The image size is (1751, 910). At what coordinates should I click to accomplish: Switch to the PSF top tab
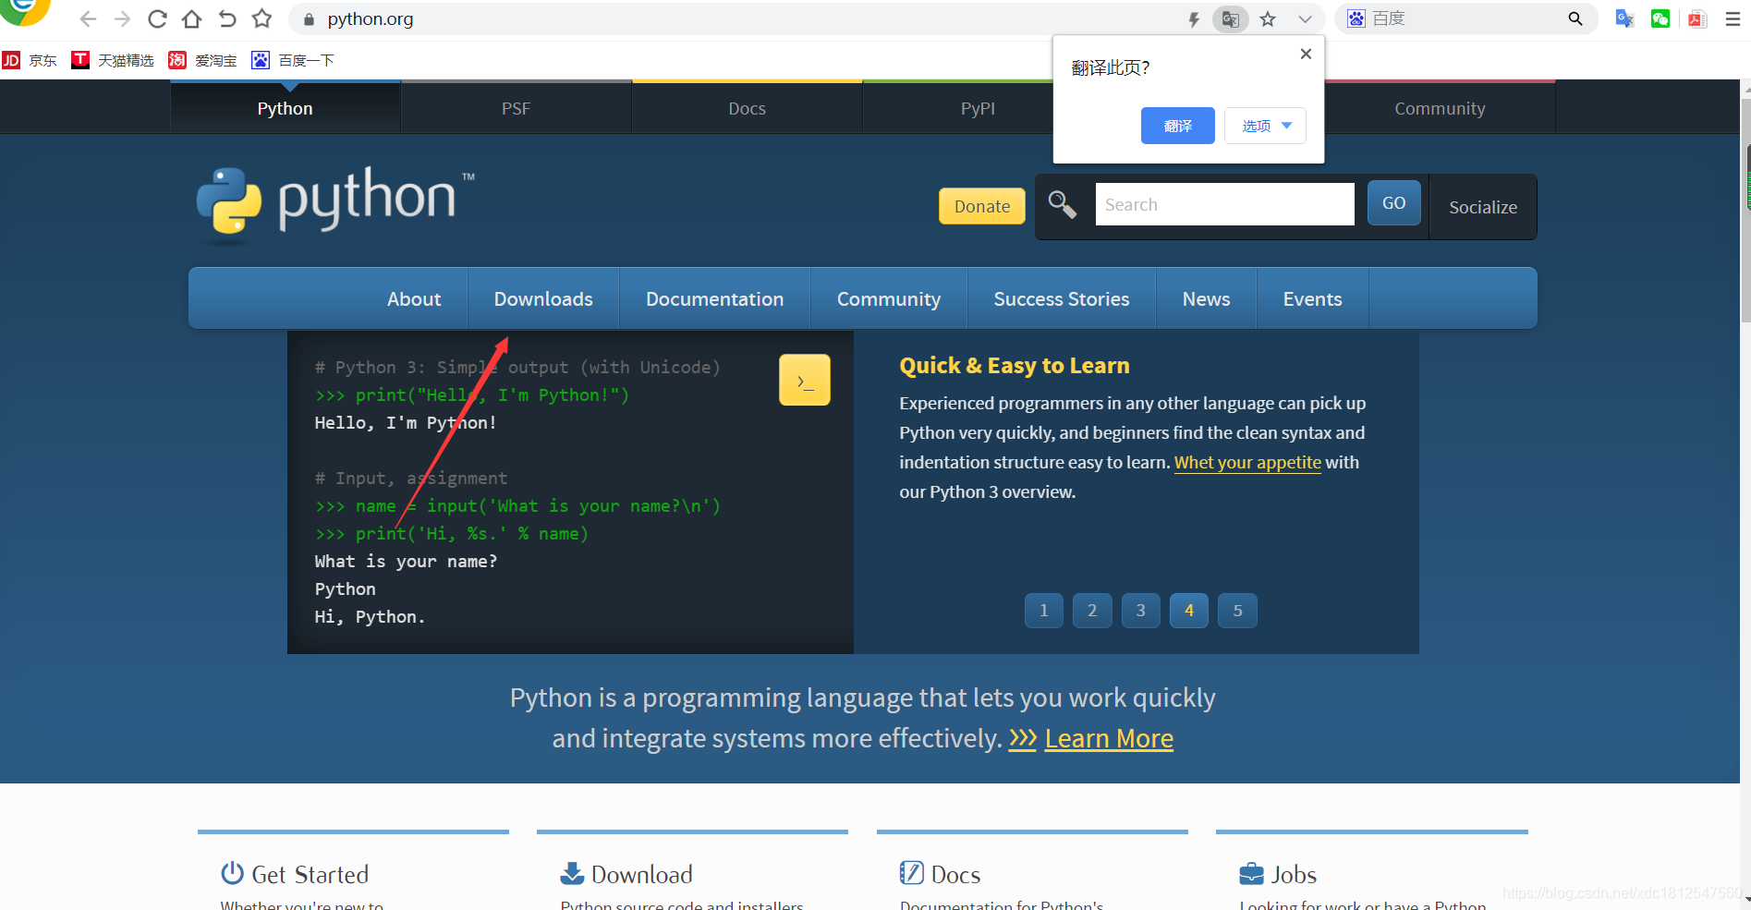[x=517, y=108]
